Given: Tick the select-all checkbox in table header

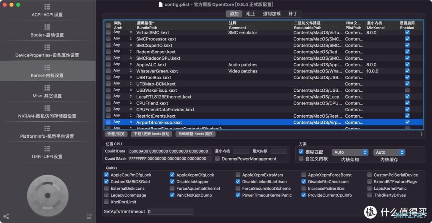Looking at the screenshot, I should coord(108,25).
